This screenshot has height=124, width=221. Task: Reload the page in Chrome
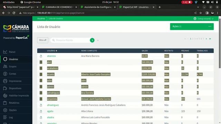(14, 13)
